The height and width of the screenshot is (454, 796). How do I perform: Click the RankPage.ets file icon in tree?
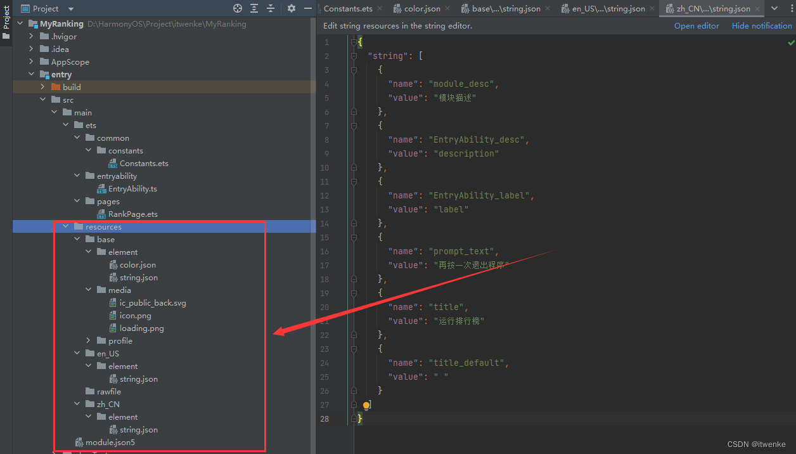(x=101, y=214)
